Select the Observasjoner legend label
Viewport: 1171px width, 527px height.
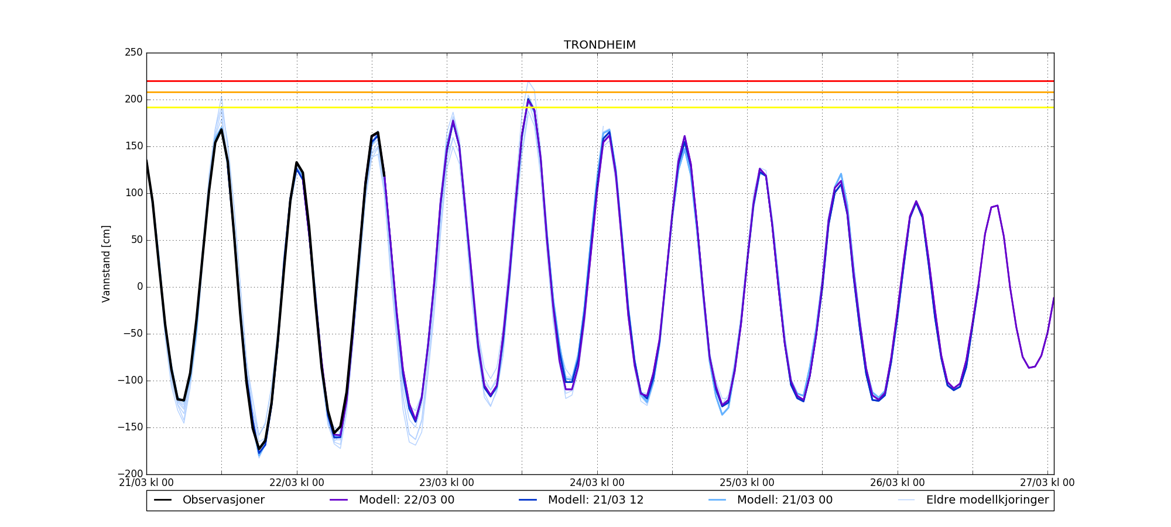tap(224, 500)
